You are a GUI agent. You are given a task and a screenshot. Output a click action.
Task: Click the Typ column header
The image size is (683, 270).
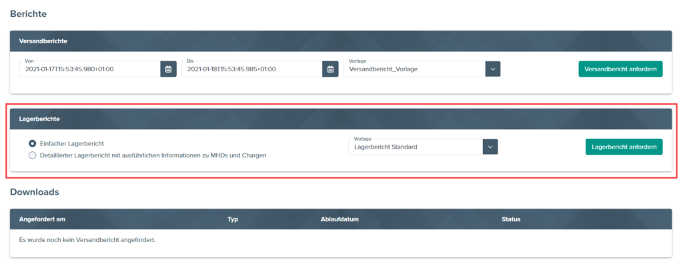click(233, 219)
